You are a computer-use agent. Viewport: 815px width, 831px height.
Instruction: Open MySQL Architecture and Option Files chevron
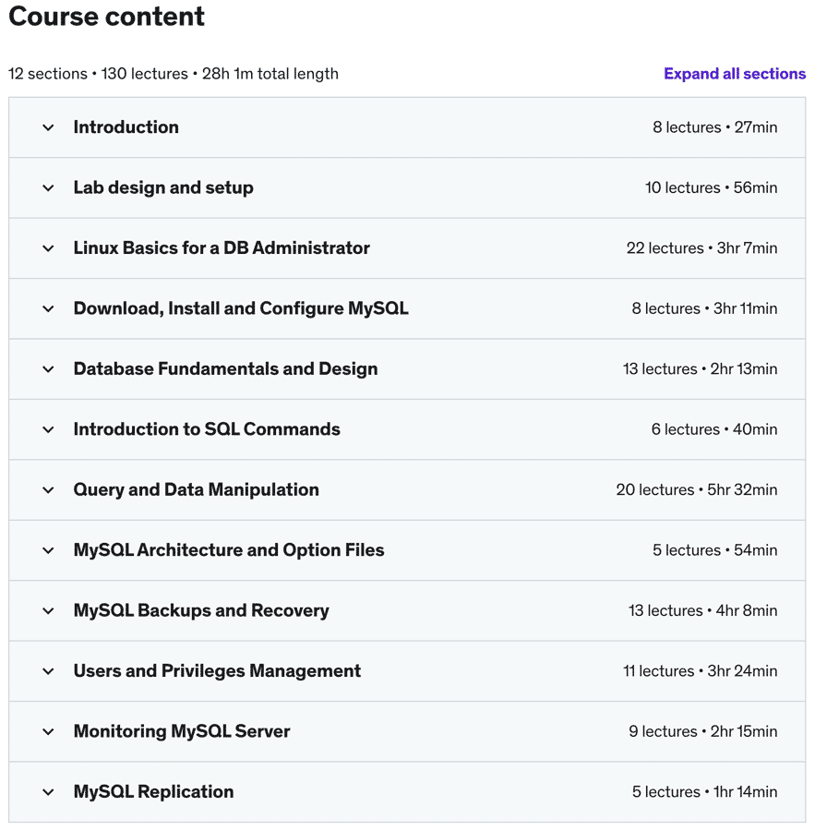(48, 550)
